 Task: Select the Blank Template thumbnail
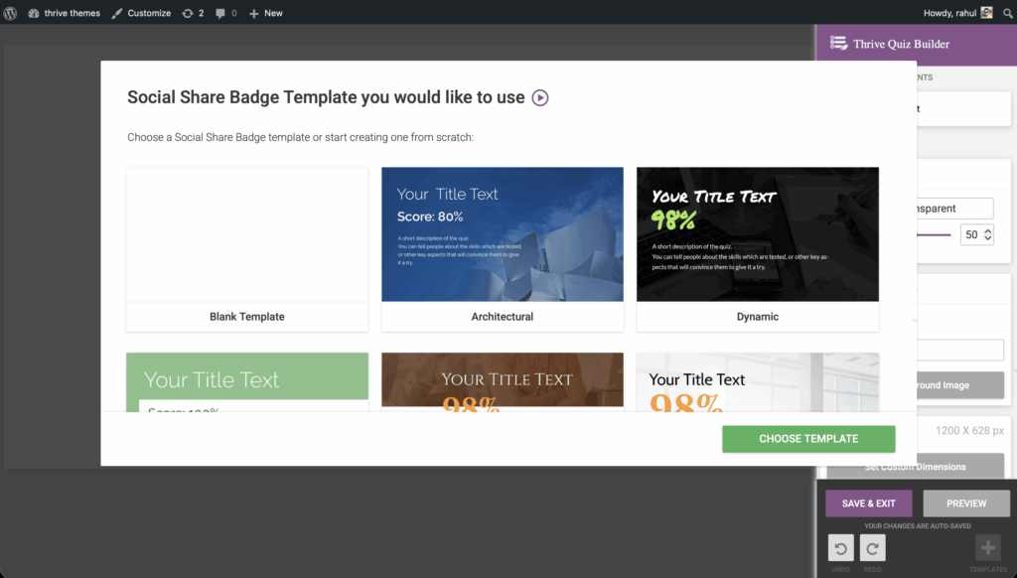pos(247,235)
